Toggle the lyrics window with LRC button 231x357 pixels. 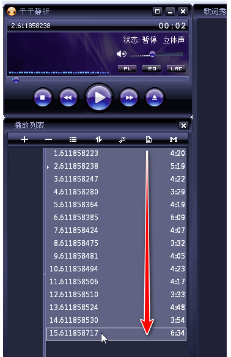176,68
